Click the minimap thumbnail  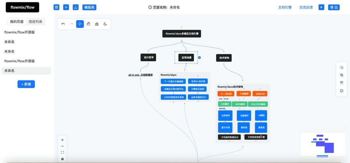tap(323, 144)
